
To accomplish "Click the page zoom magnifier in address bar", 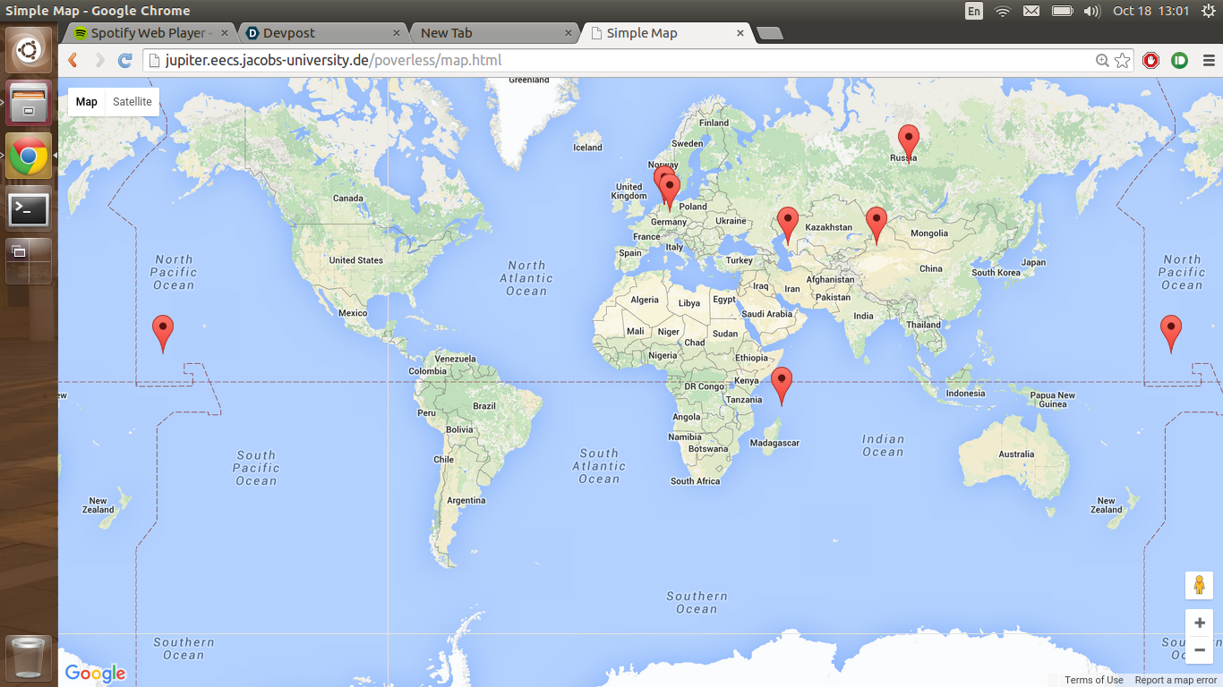I will 1102,60.
